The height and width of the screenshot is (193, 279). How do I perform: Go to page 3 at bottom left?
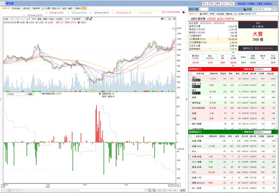pos(9,190)
